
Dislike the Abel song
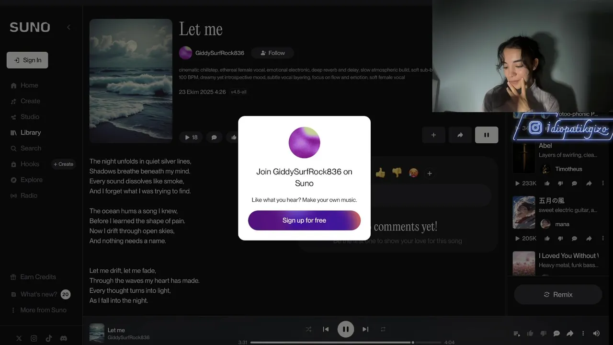560,184
